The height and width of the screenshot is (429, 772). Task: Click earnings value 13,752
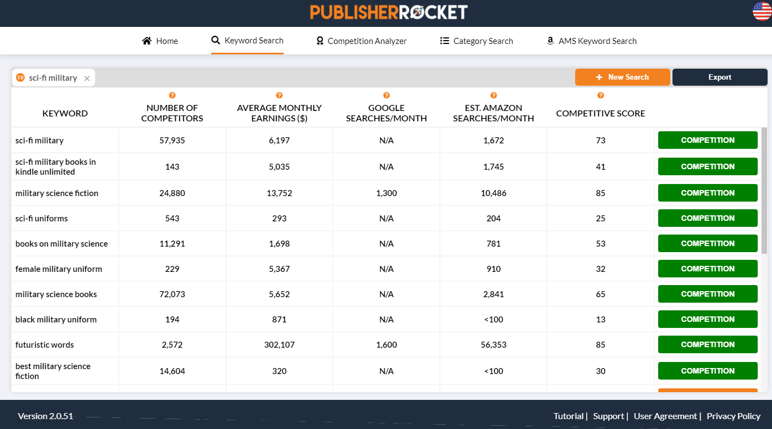coord(279,193)
